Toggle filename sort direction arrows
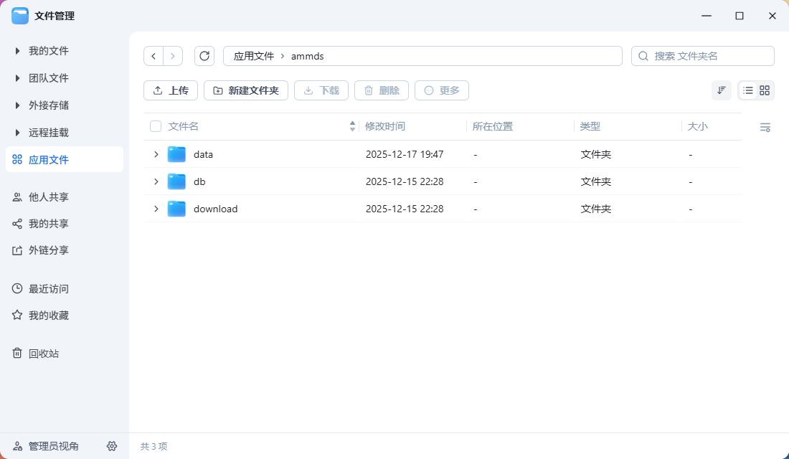Viewport: 789px width, 459px height. (352, 126)
